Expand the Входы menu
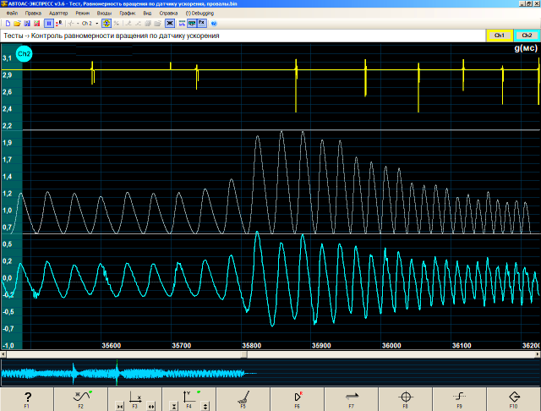This screenshot has width=541, height=411. 104,14
